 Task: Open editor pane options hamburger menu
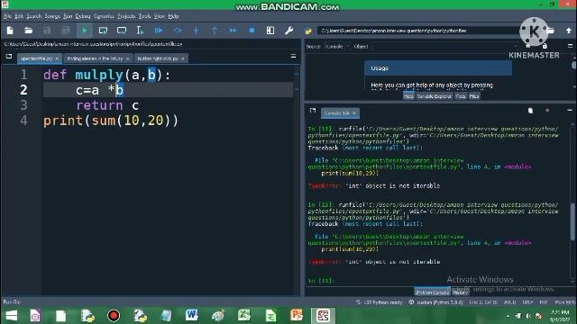(x=293, y=56)
